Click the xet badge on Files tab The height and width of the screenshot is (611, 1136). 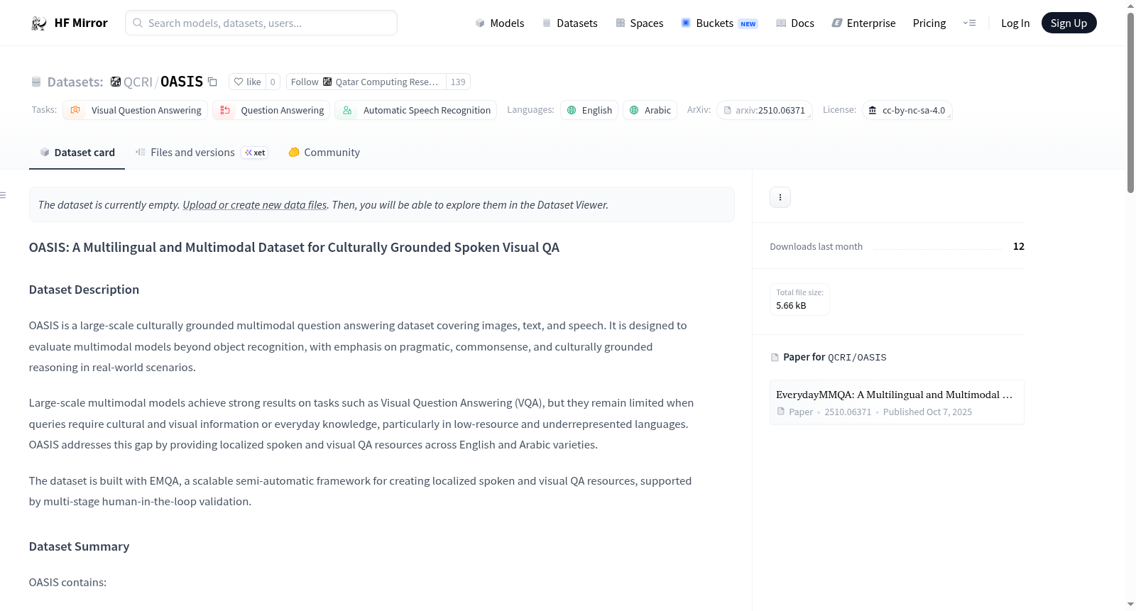[255, 153]
